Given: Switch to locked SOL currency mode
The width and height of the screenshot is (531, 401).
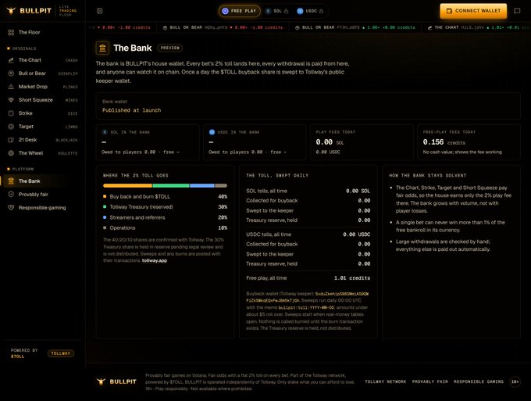Looking at the screenshot, I should 277,11.
